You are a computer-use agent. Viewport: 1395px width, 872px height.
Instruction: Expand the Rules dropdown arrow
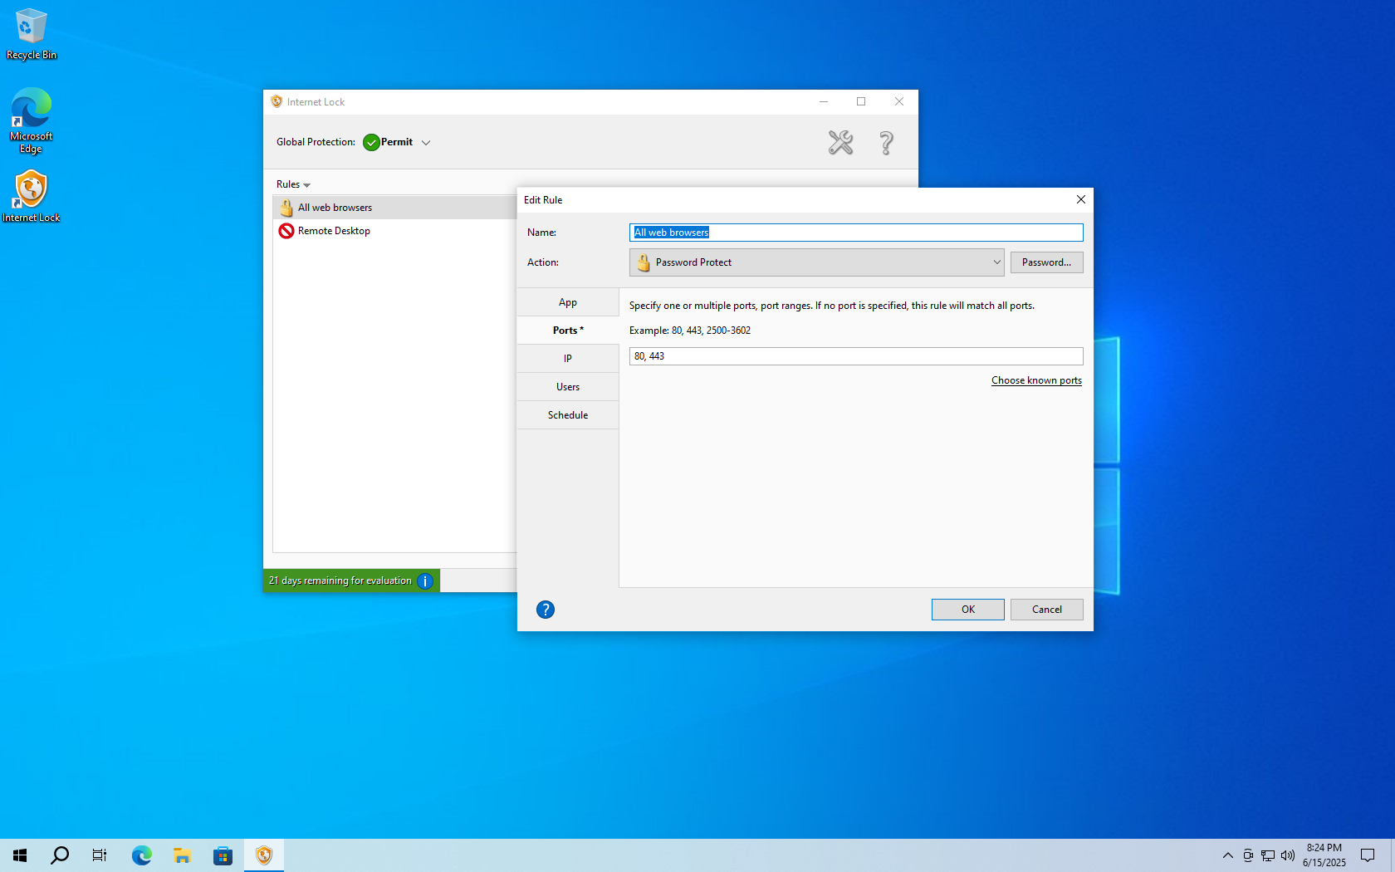coord(306,184)
